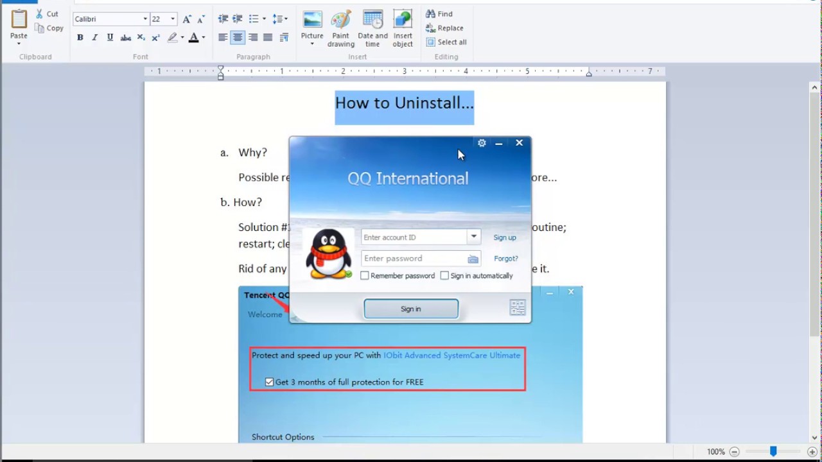Click the Sign up link
822x462 pixels.
pyautogui.click(x=505, y=237)
